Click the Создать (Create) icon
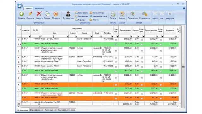202x114 pixels. (21, 14)
